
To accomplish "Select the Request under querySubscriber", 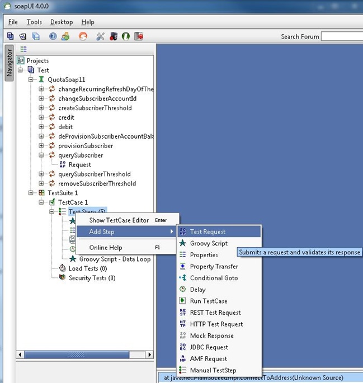I will click(80, 165).
